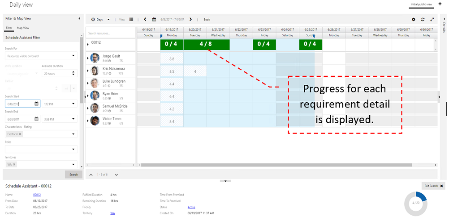Switch to the Map View tab
The image size is (449, 221).
[x=23, y=28]
